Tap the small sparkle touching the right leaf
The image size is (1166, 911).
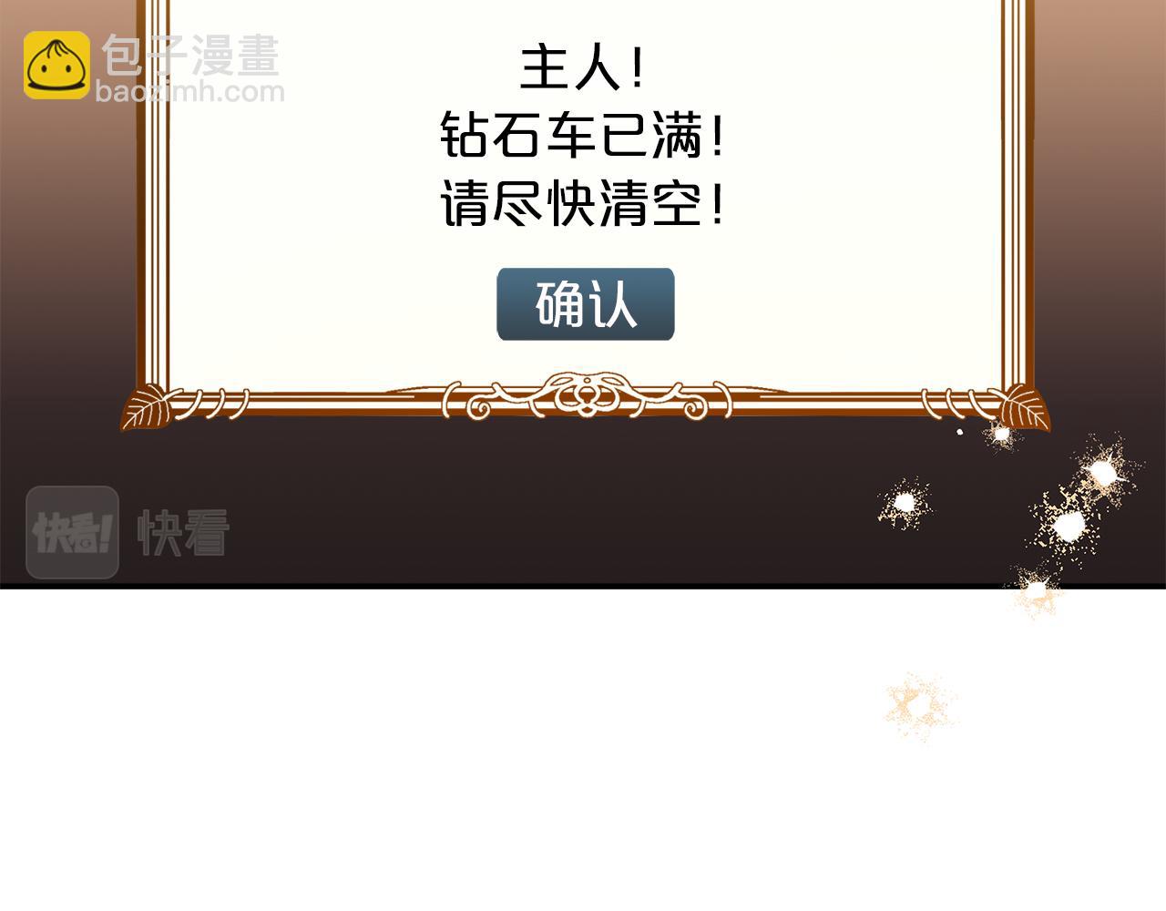pyautogui.click(x=1001, y=435)
